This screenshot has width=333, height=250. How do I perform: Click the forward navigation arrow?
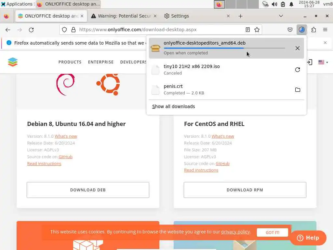pyautogui.click(x=20, y=30)
